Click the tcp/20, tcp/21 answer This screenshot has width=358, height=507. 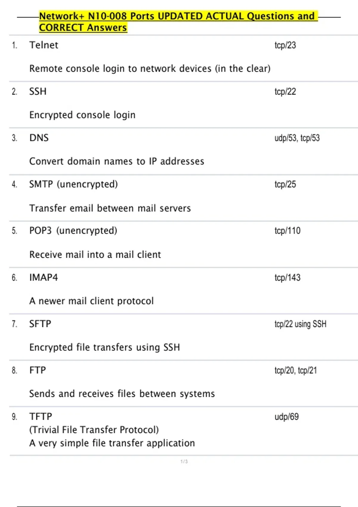[x=296, y=370]
